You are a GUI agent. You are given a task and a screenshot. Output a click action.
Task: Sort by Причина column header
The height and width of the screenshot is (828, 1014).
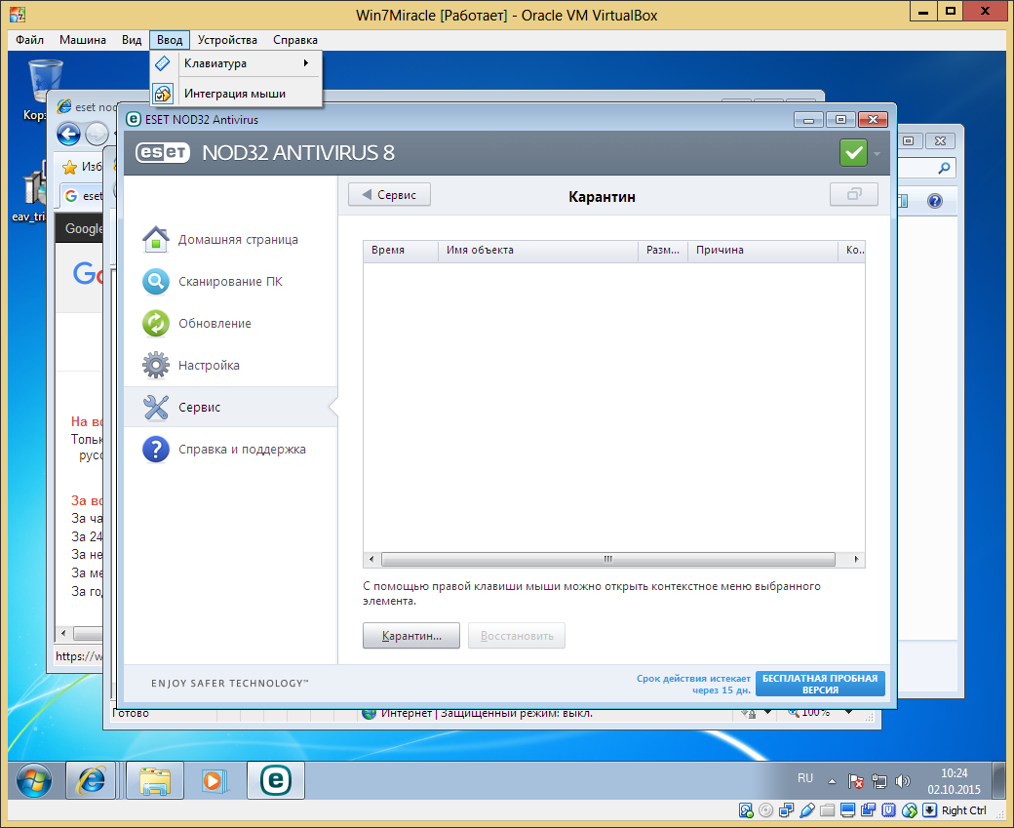pyautogui.click(x=763, y=250)
